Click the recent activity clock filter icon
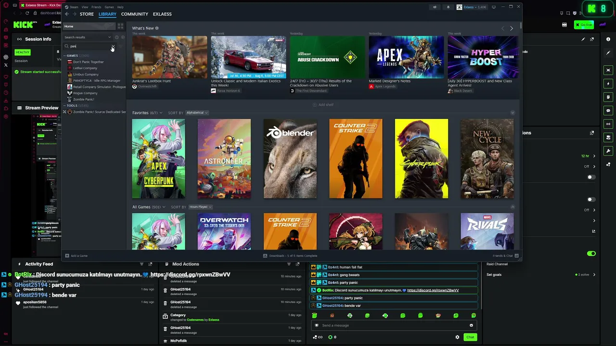 coord(116,37)
